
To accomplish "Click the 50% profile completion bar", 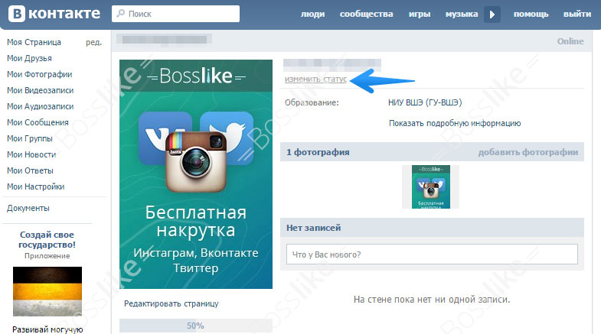I will coord(195,326).
